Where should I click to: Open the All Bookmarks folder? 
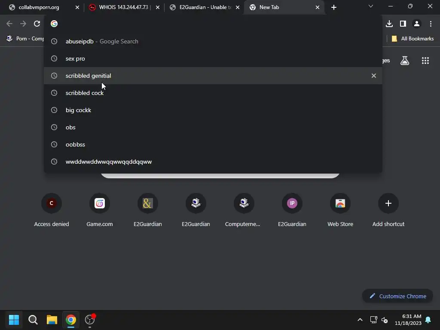tap(412, 39)
